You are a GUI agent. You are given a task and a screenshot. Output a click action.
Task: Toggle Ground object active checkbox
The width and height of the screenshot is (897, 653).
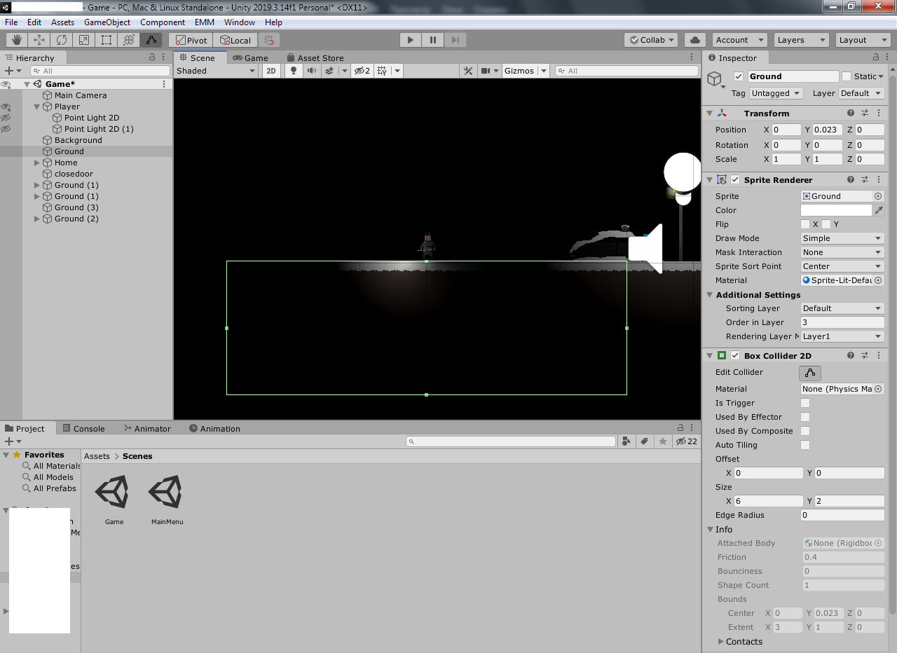pyautogui.click(x=739, y=76)
